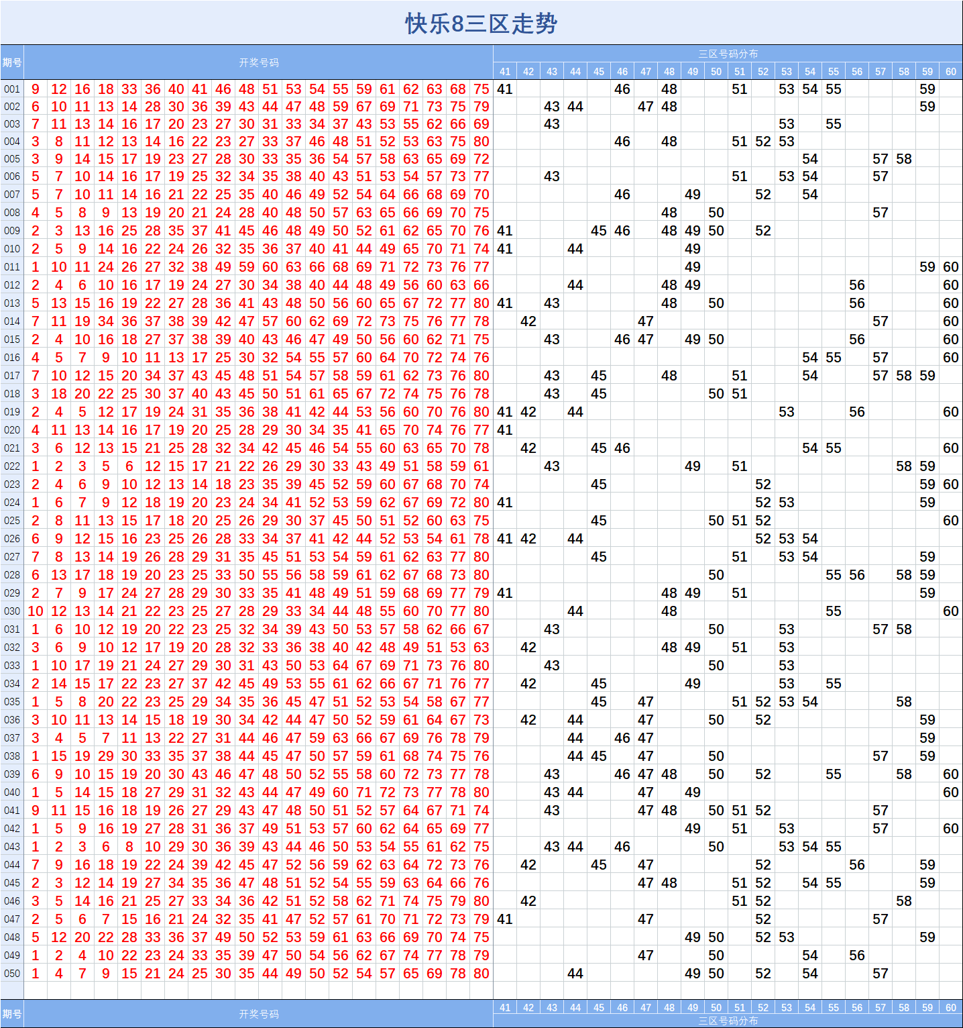The image size is (963, 1028).
Task: Click the bottom 三区号码分布 footer label
Action: (x=728, y=1021)
